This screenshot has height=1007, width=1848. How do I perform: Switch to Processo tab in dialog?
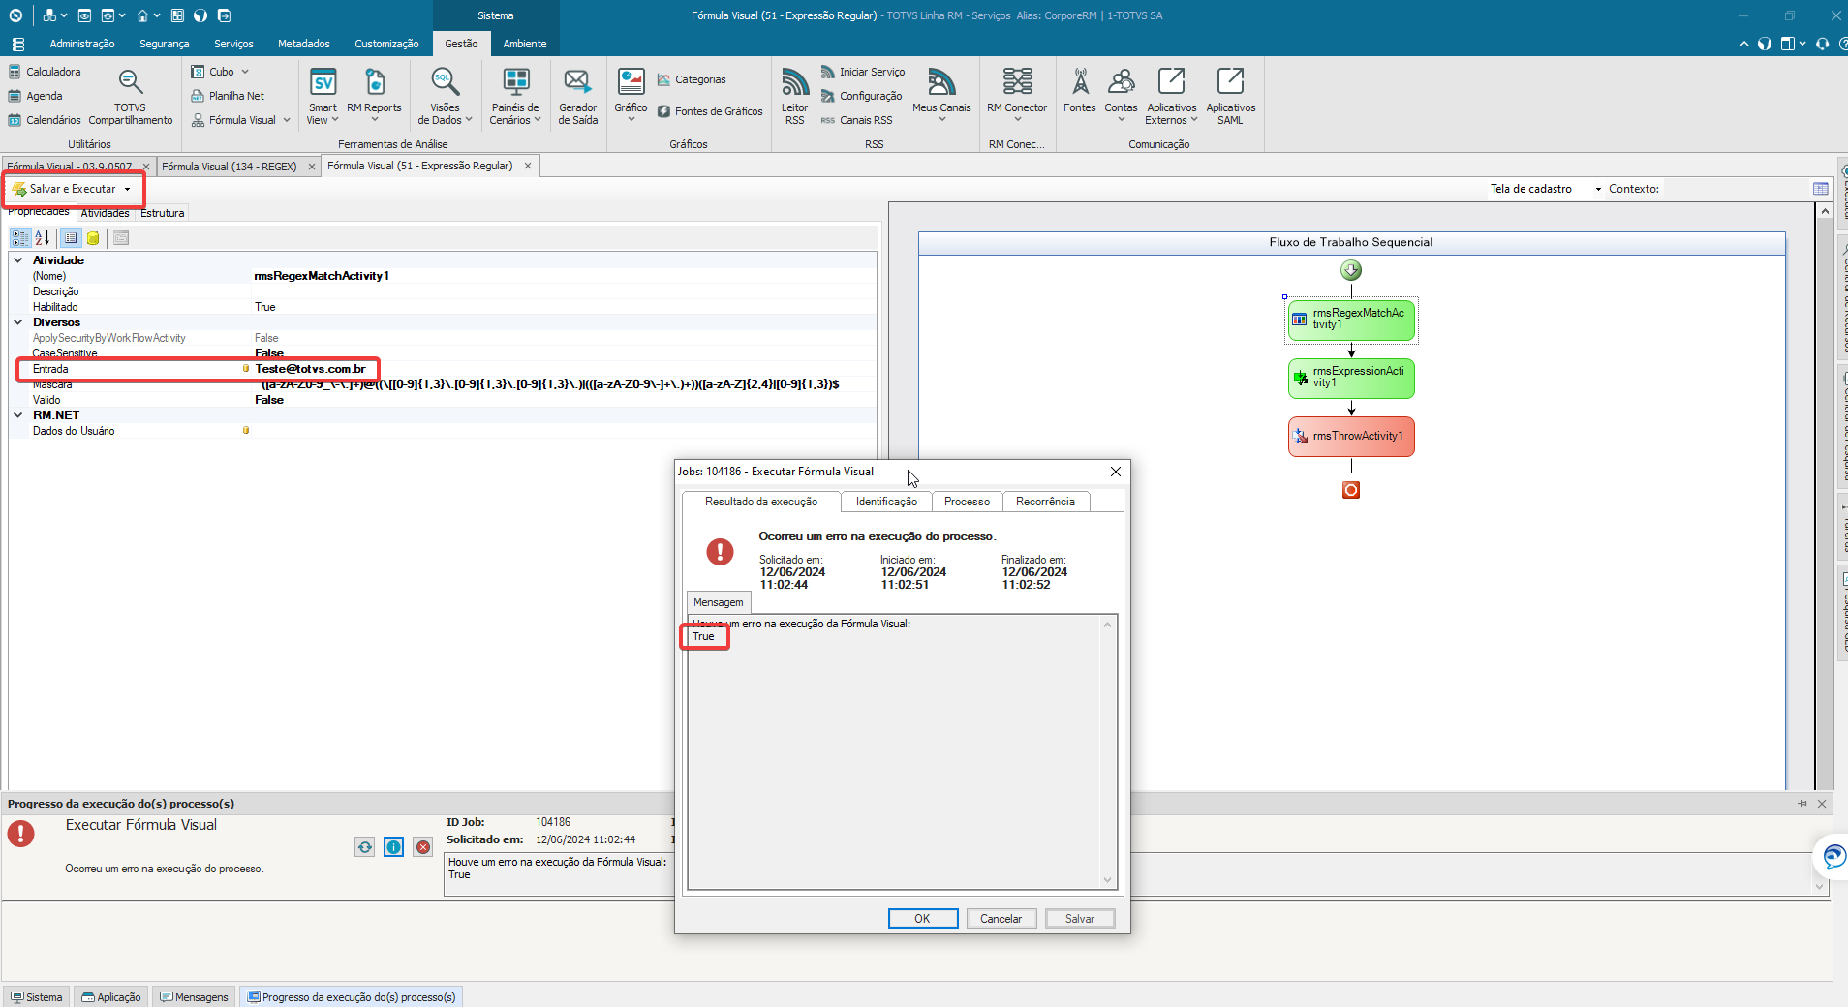[x=967, y=502]
